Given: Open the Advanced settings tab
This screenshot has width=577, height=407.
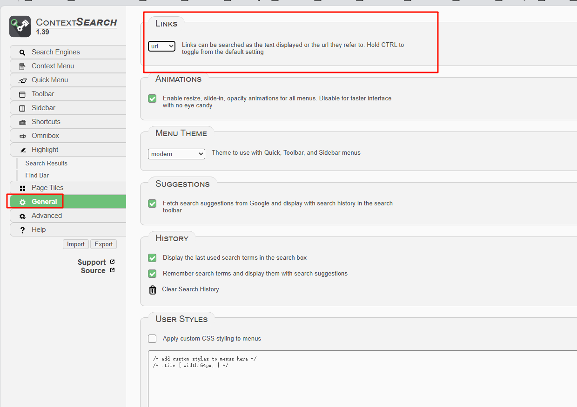Looking at the screenshot, I should click(47, 216).
